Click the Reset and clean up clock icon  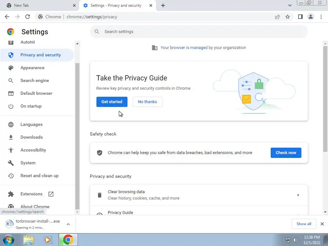pos(11,176)
